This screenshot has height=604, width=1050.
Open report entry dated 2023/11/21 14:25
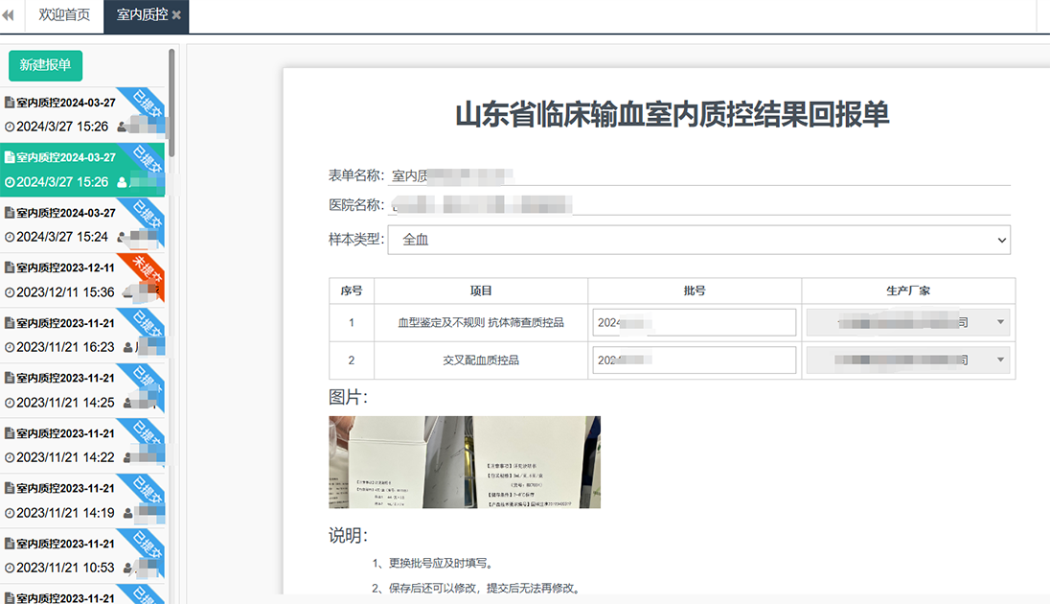tap(82, 390)
